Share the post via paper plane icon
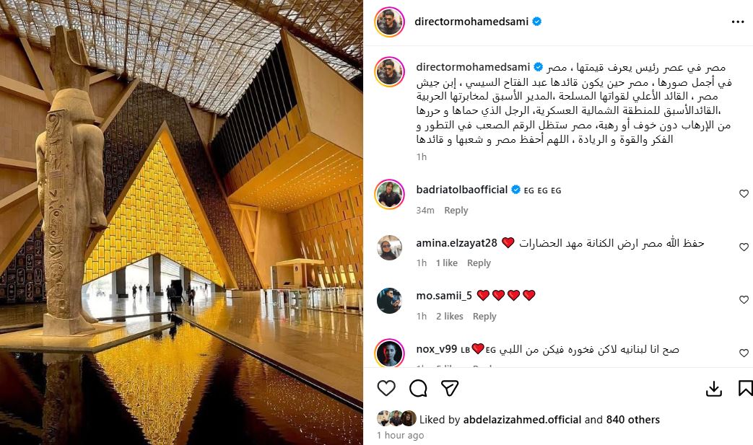Image resolution: width=753 pixels, height=445 pixels. pyautogui.click(x=450, y=388)
